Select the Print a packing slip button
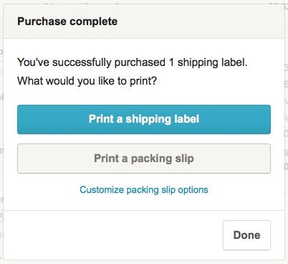The image size is (288, 264). click(x=144, y=159)
